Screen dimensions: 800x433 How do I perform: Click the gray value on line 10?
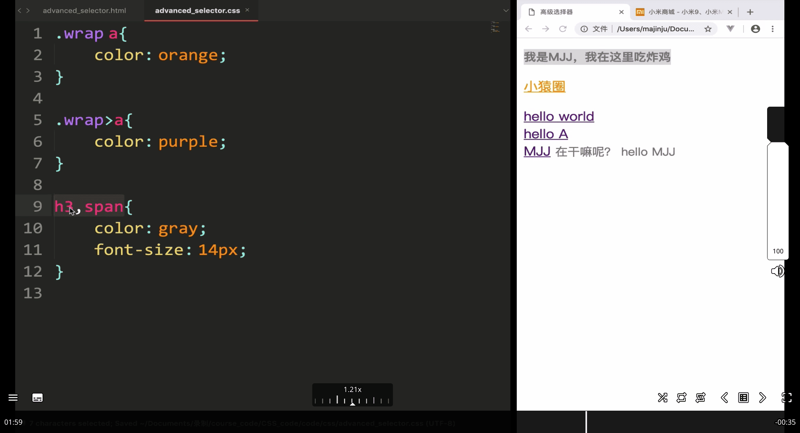[x=178, y=229]
